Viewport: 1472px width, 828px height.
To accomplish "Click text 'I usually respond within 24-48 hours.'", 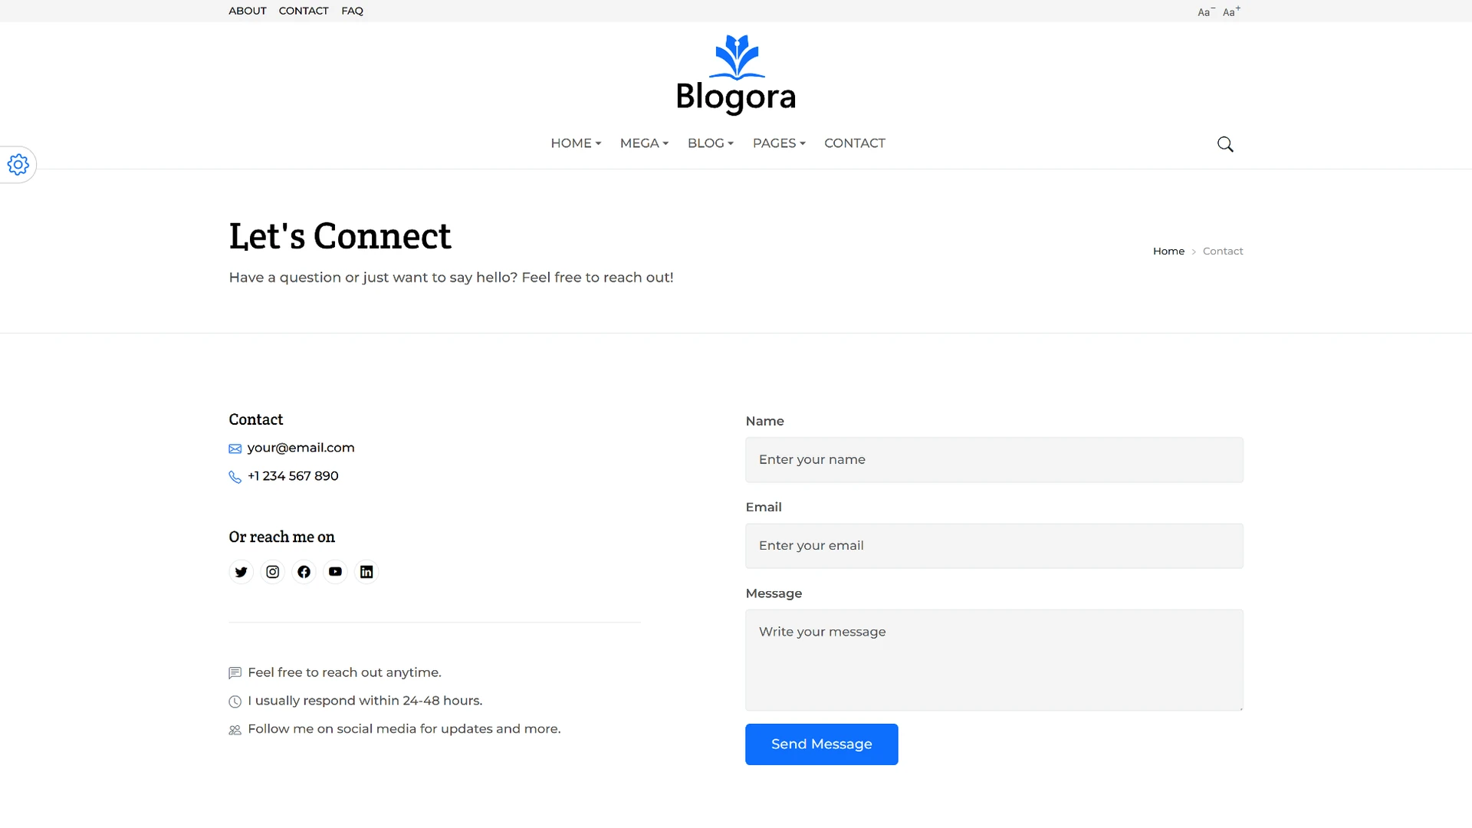I will coord(365,701).
